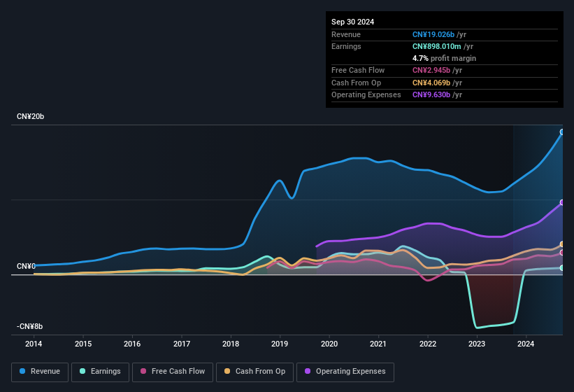Toggle the Earnings series in the legend
This screenshot has height=392, width=574.
[100, 372]
